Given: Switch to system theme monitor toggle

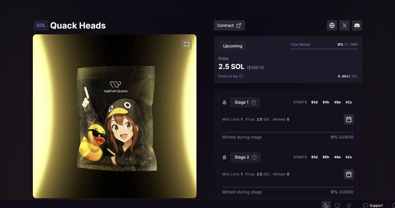Looking at the screenshot, I should pyautogui.click(x=337, y=205).
